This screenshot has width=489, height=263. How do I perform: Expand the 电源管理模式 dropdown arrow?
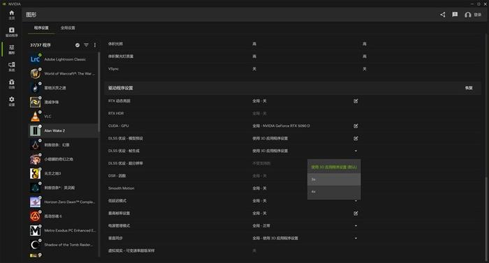(356, 225)
